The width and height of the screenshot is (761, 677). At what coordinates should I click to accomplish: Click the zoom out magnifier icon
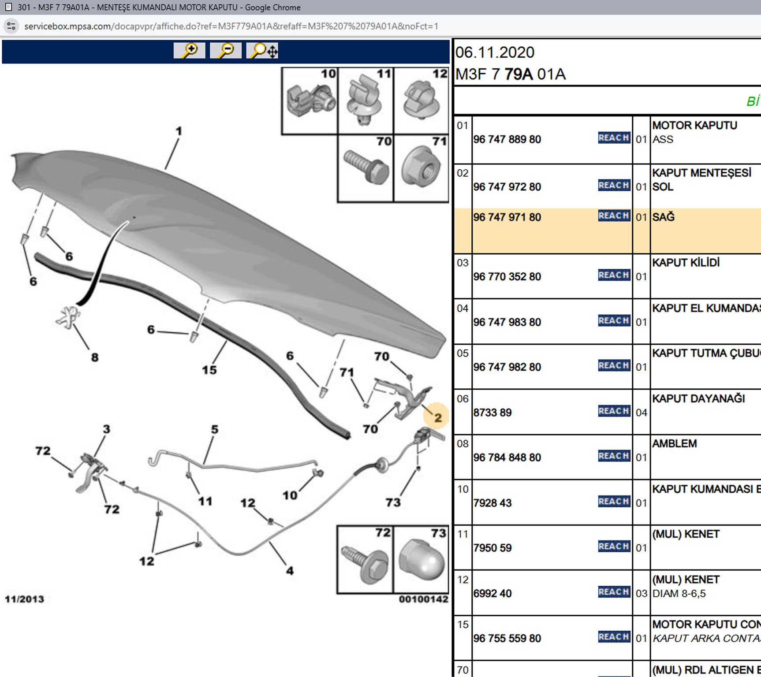pyautogui.click(x=226, y=51)
